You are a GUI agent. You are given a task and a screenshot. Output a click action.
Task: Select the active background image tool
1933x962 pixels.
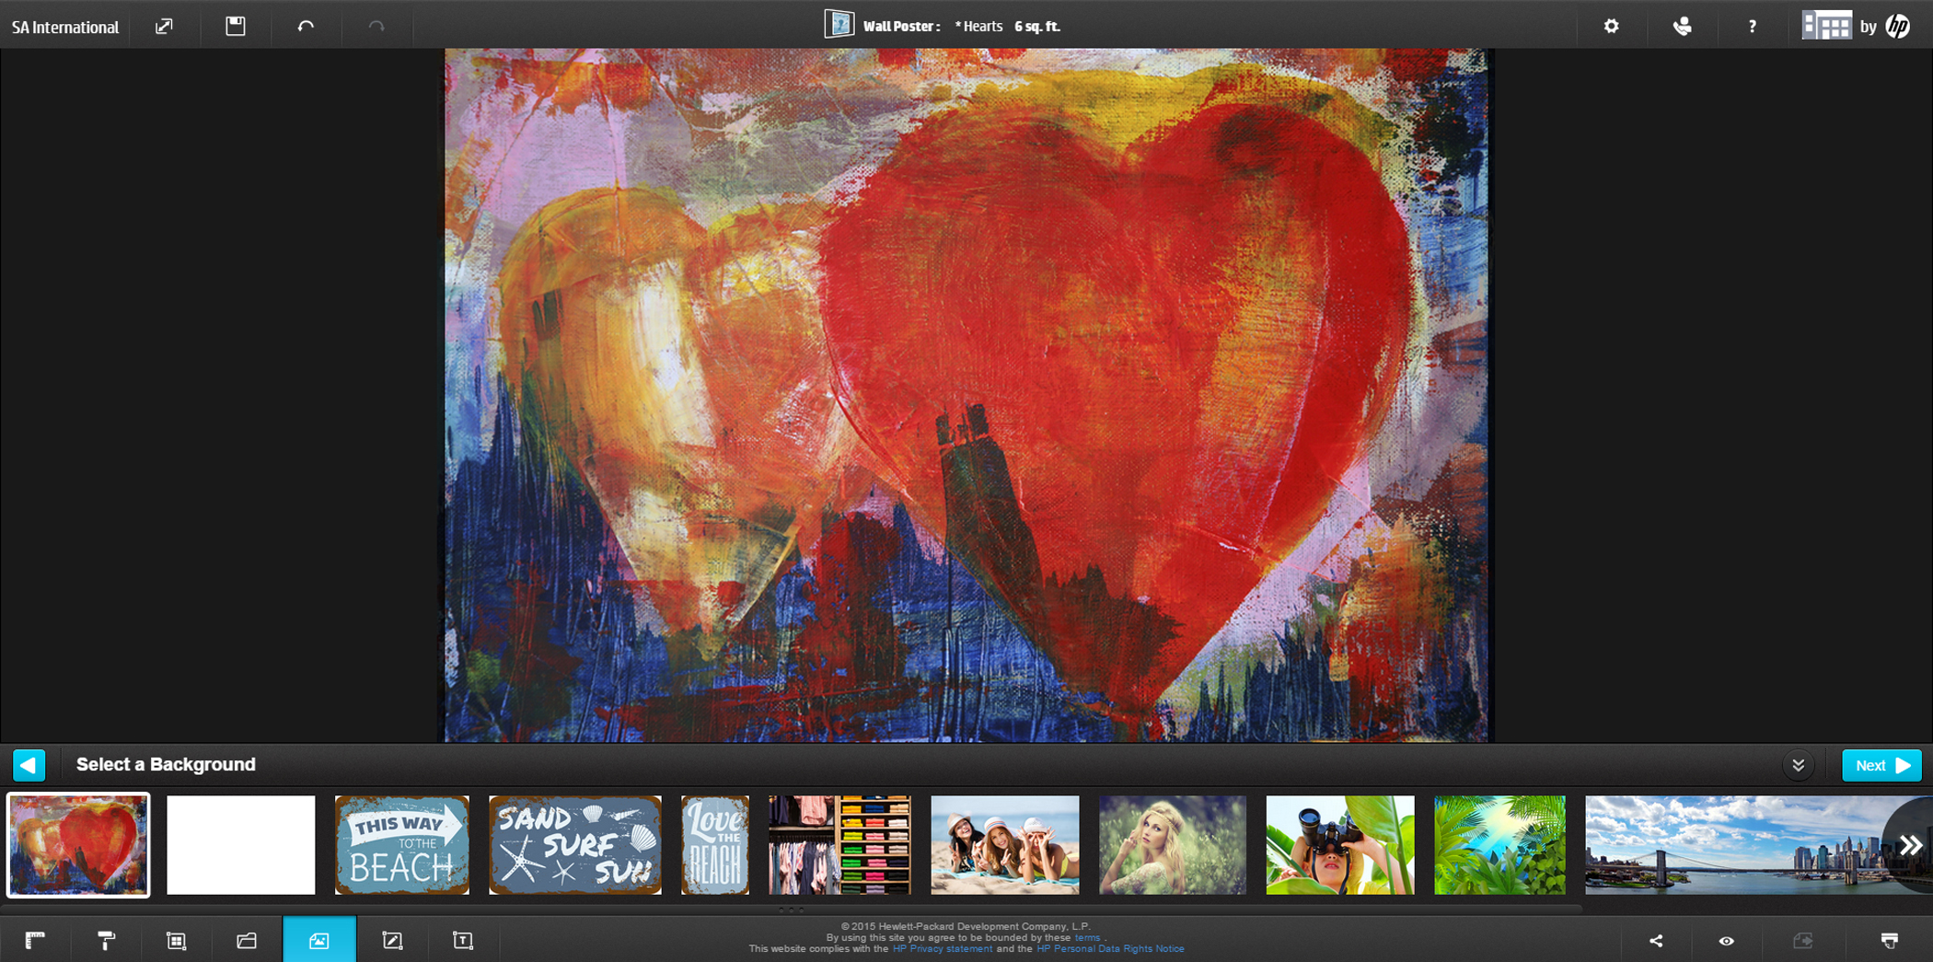318,940
